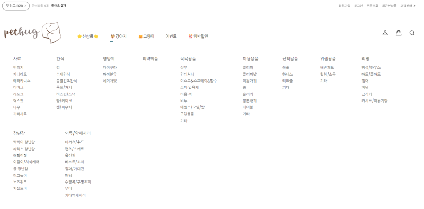Click the 탈취/소독 link
424x209 pixels.
(328, 74)
